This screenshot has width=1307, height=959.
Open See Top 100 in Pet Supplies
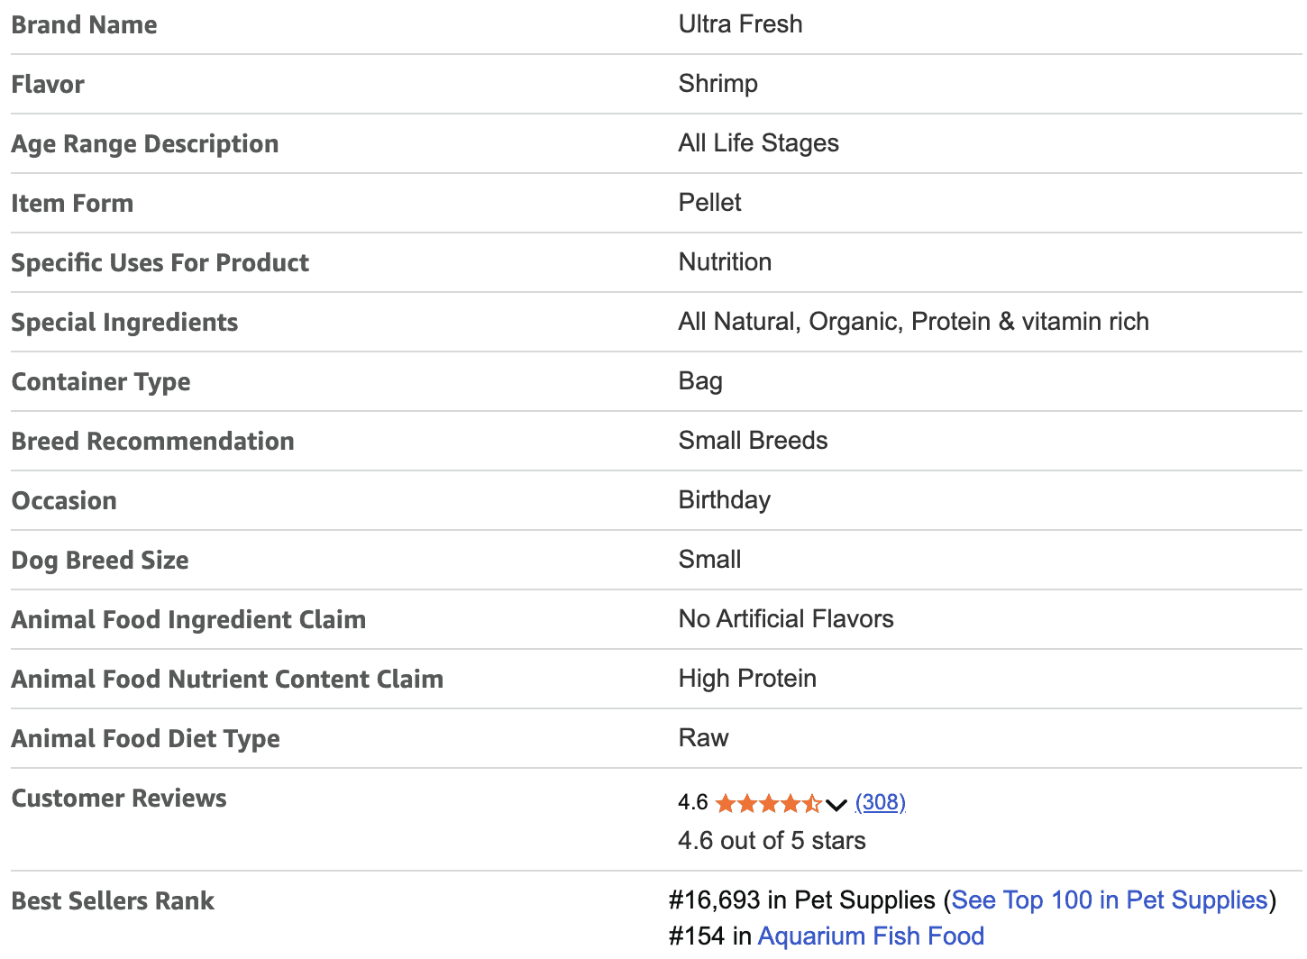pos(1109,900)
